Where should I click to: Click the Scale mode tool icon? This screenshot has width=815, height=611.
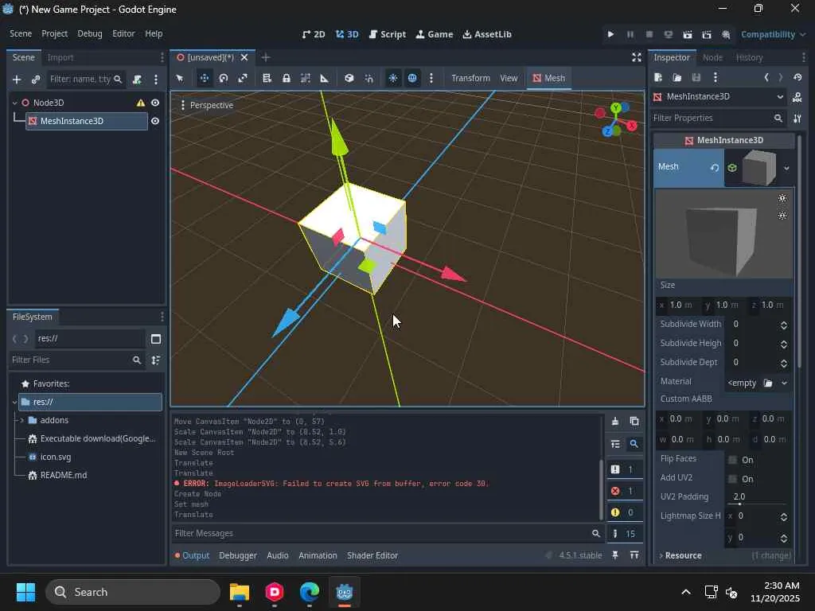(243, 78)
